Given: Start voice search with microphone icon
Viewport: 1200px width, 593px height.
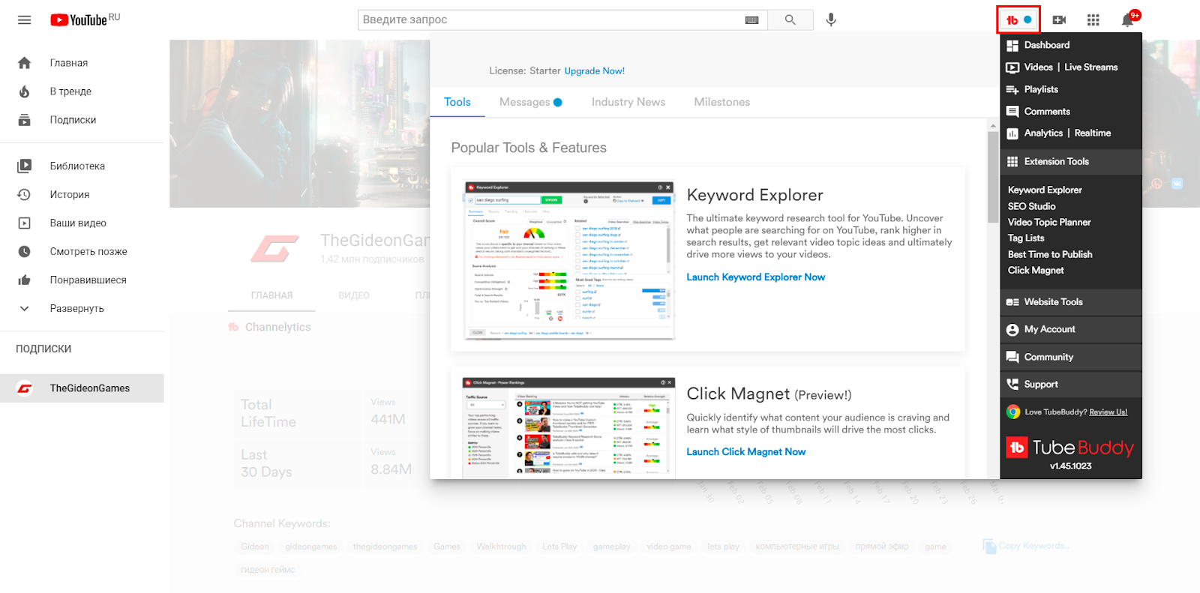Looking at the screenshot, I should point(830,20).
